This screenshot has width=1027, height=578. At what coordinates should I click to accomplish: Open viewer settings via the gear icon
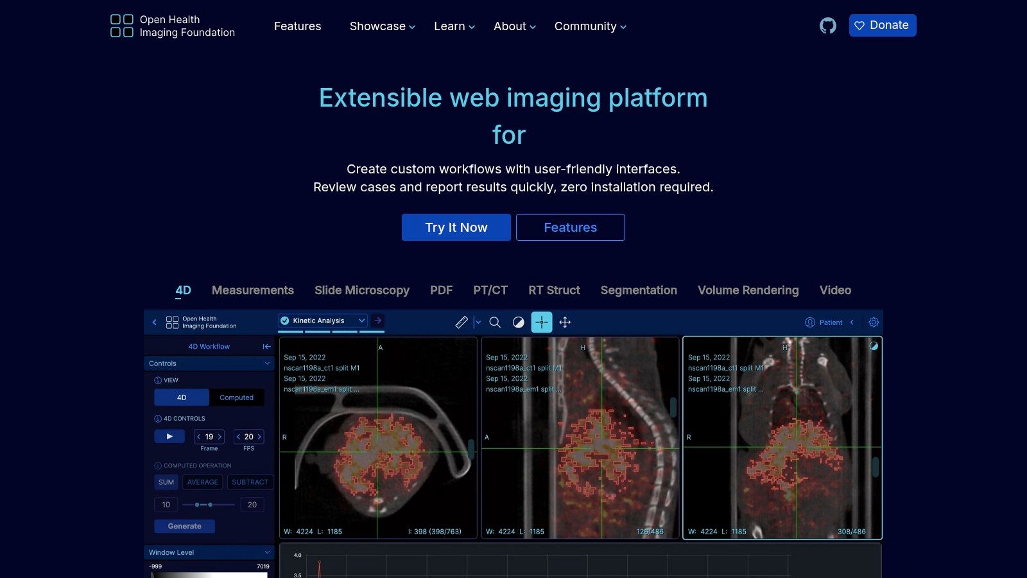pos(874,322)
